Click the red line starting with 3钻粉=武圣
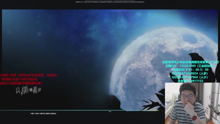 tap(29, 75)
